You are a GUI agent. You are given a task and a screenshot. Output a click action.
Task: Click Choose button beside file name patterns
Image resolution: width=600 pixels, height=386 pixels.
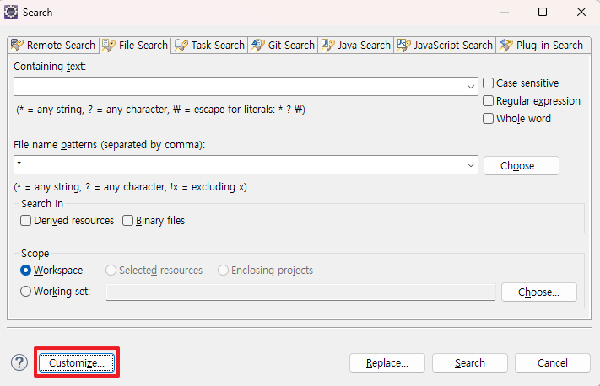522,165
